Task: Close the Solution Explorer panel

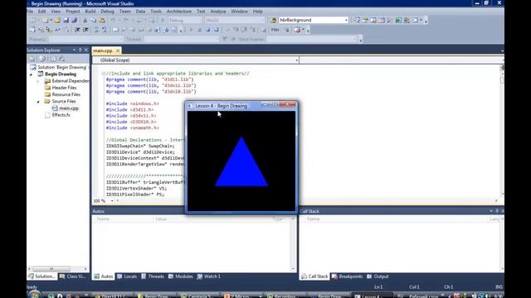Action: pyautogui.click(x=86, y=50)
